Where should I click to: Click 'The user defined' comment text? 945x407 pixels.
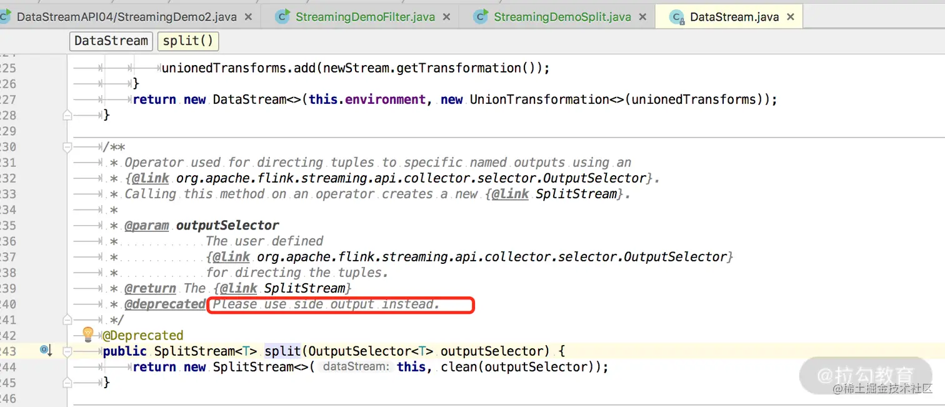point(264,241)
